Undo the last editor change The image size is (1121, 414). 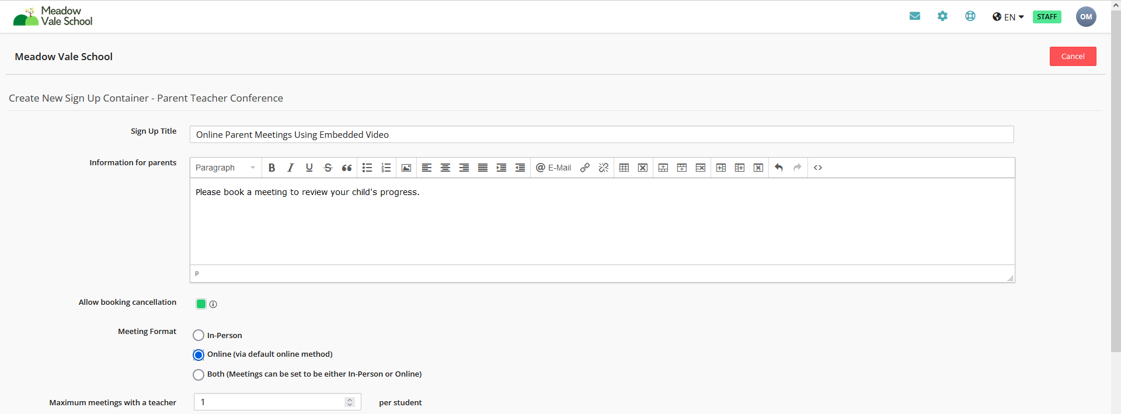click(779, 168)
